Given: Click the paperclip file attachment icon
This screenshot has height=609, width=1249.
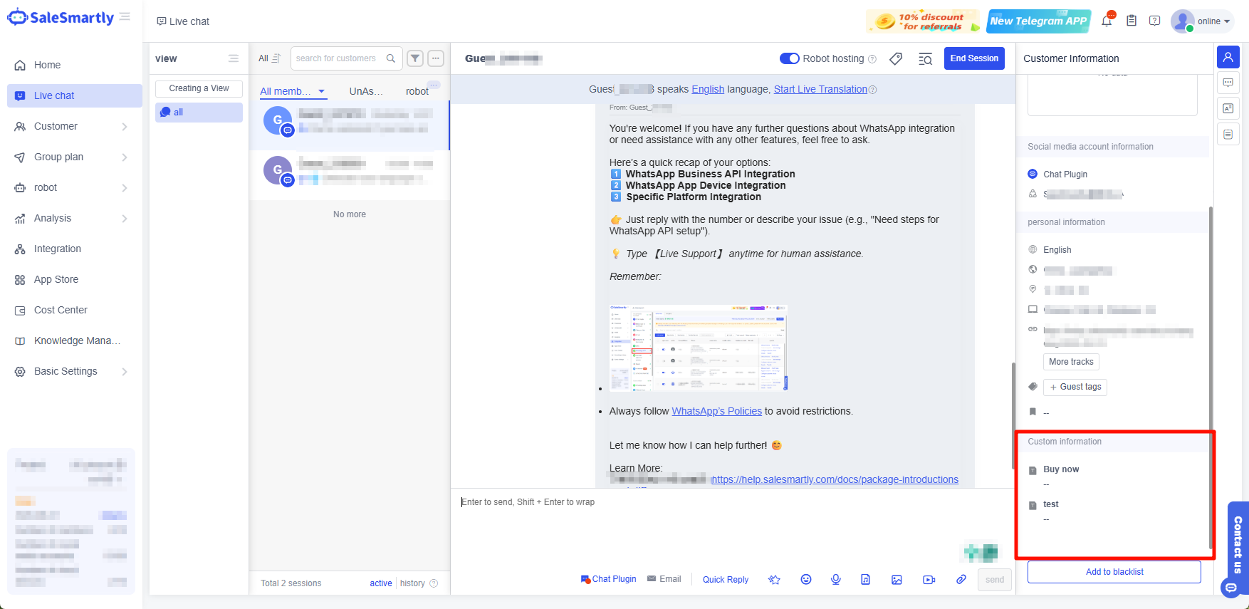Looking at the screenshot, I should point(961,580).
